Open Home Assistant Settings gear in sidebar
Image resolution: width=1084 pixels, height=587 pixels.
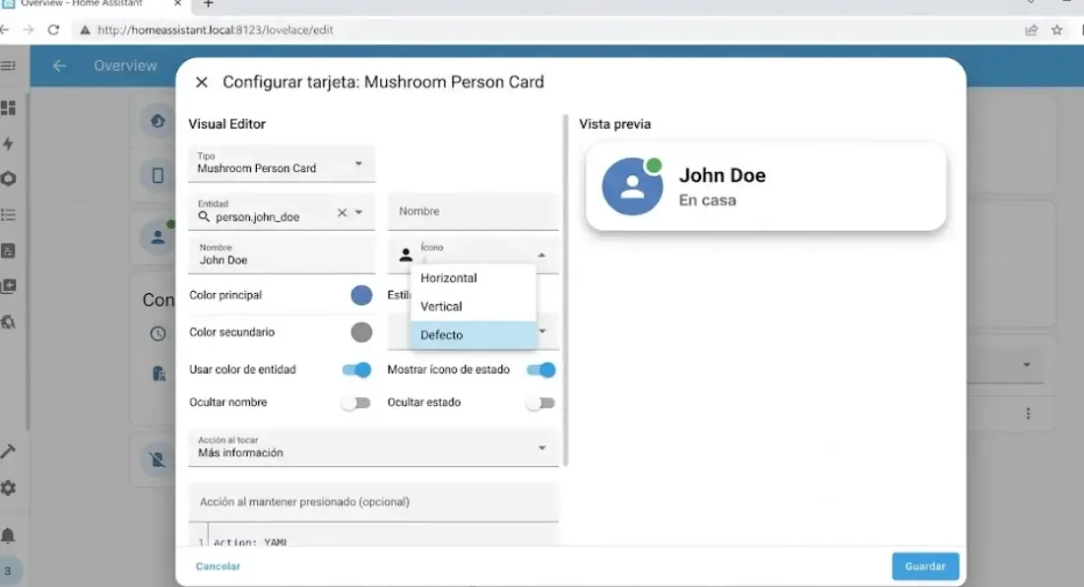coord(10,488)
